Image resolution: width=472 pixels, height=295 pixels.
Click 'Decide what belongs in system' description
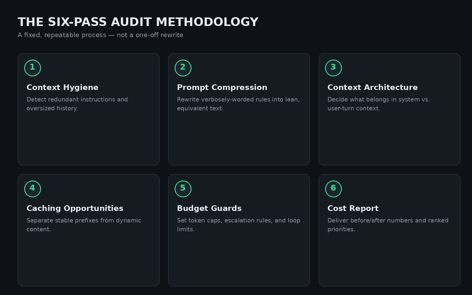click(379, 104)
